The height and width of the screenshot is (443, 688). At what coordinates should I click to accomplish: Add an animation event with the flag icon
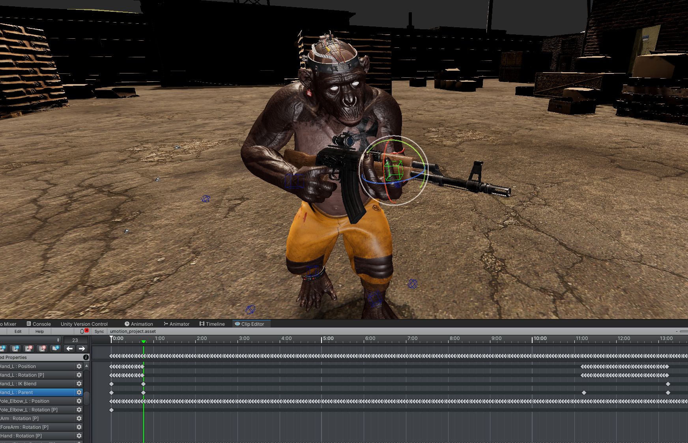click(55, 348)
